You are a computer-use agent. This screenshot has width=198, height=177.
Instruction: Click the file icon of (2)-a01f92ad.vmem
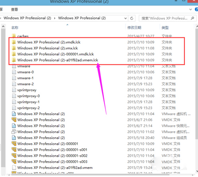tap(14, 167)
